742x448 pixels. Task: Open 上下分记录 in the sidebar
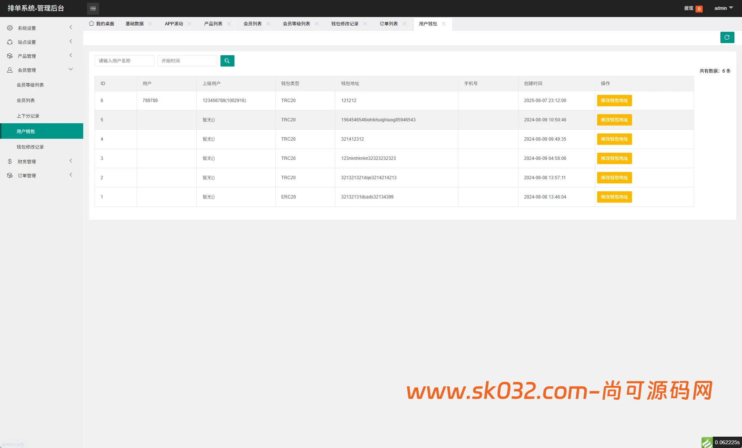tap(28, 116)
